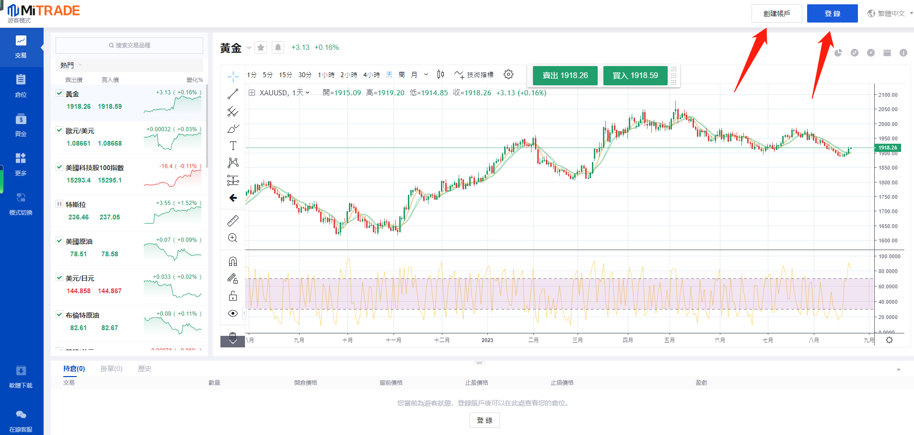Viewport: 914px width, 435px height.
Task: Uncheck the 歐元/美元 checkbox
Action: click(59, 130)
